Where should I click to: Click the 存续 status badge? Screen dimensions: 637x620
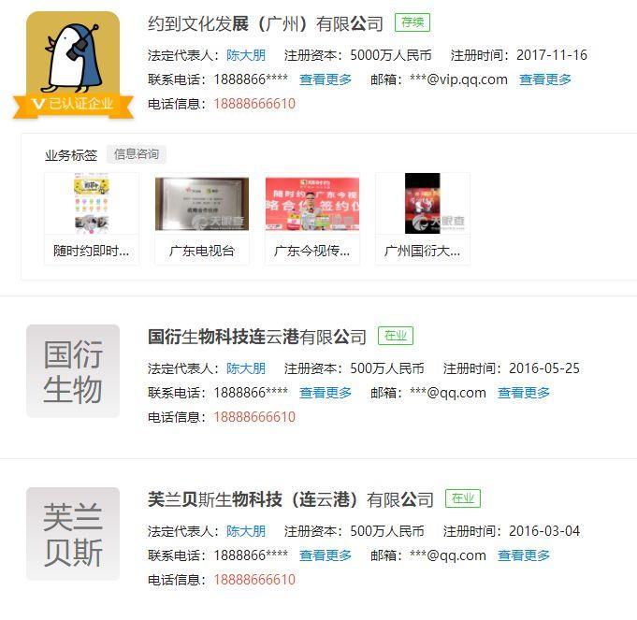[x=413, y=22]
